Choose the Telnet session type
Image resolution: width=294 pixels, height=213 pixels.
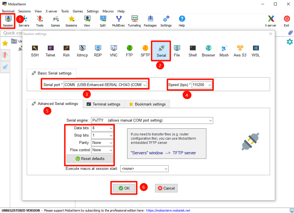tap(50, 50)
